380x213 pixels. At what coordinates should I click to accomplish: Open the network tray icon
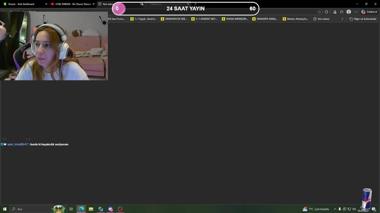pyautogui.click(x=349, y=209)
